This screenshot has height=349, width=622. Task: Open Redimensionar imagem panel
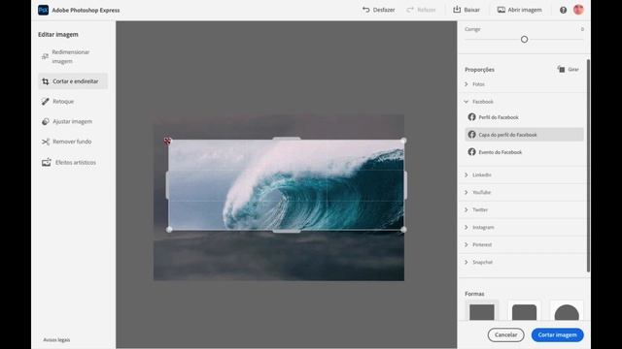[x=73, y=56]
